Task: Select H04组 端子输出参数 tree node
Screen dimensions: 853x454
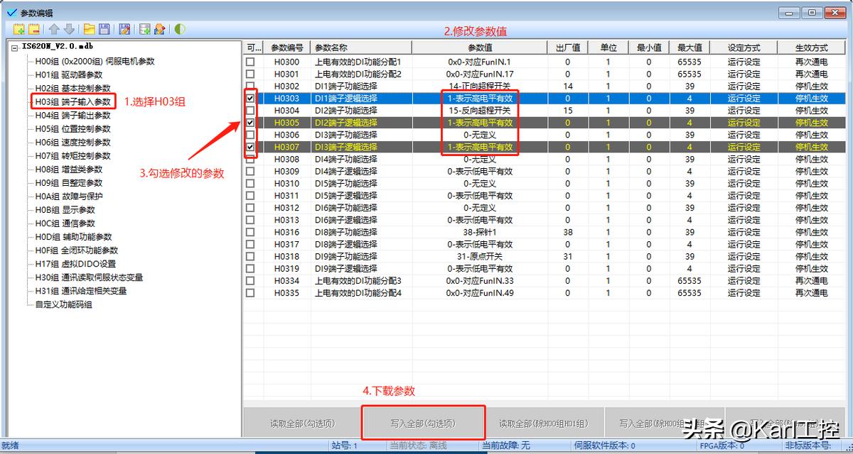Action: [x=73, y=115]
